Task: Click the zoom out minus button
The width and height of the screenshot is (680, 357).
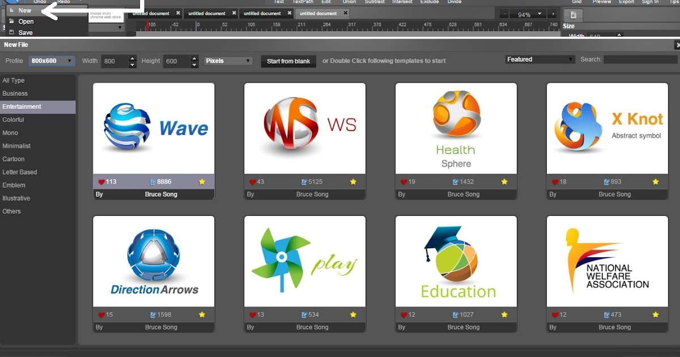Action: [504, 14]
